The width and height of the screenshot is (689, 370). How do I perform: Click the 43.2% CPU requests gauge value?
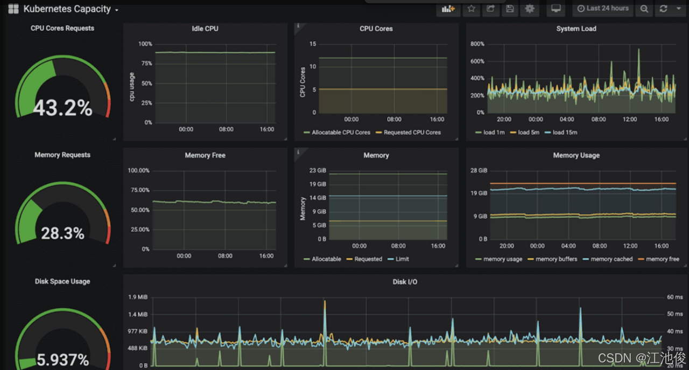[x=62, y=108]
